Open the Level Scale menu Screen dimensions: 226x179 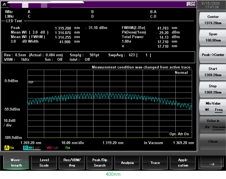tap(44, 163)
